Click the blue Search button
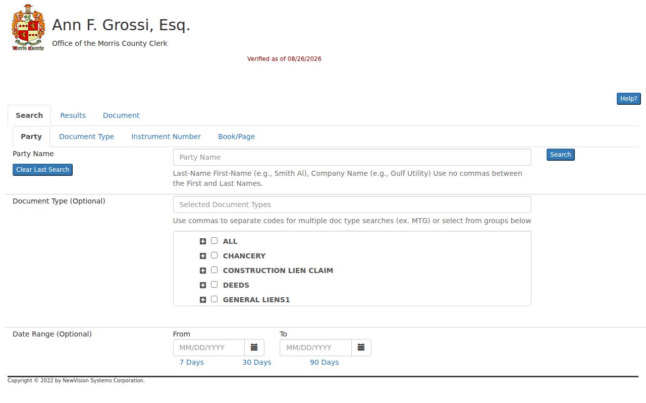The height and width of the screenshot is (403, 646). [x=560, y=155]
